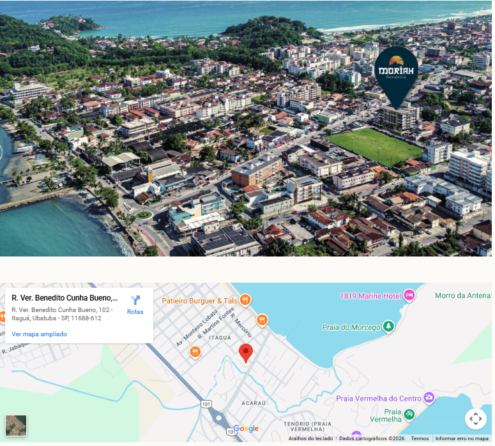Select the green Praia Vermelha beach icon

pos(409,415)
